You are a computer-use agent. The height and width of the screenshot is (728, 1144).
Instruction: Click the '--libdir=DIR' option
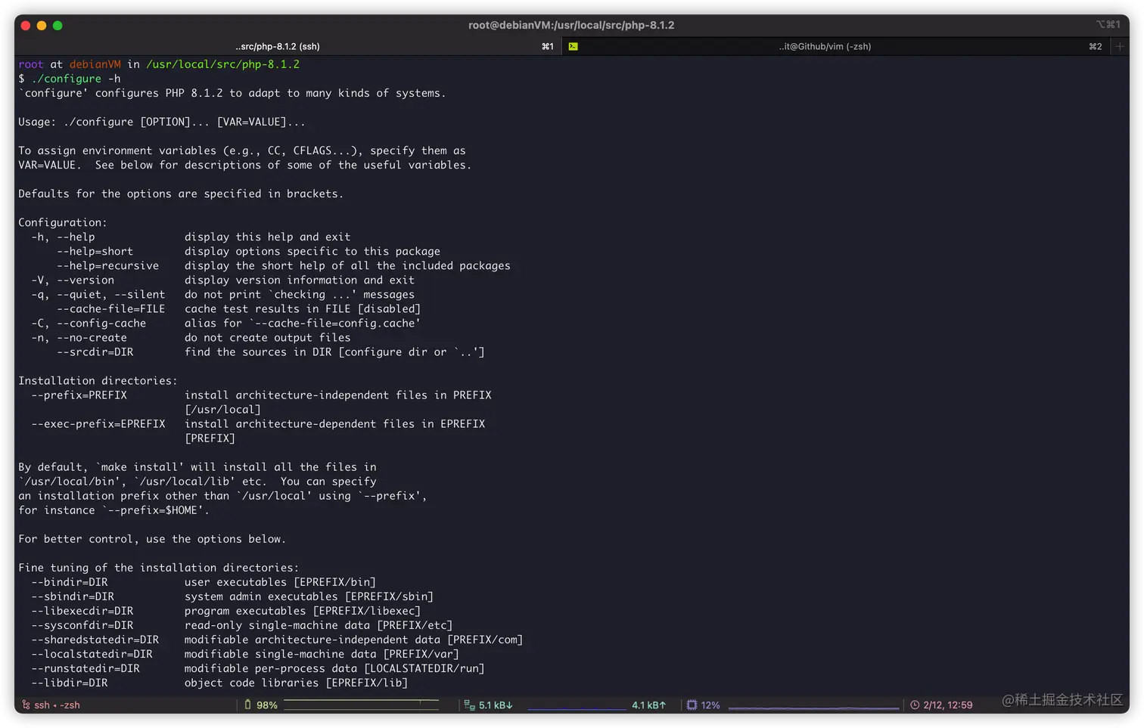click(70, 682)
